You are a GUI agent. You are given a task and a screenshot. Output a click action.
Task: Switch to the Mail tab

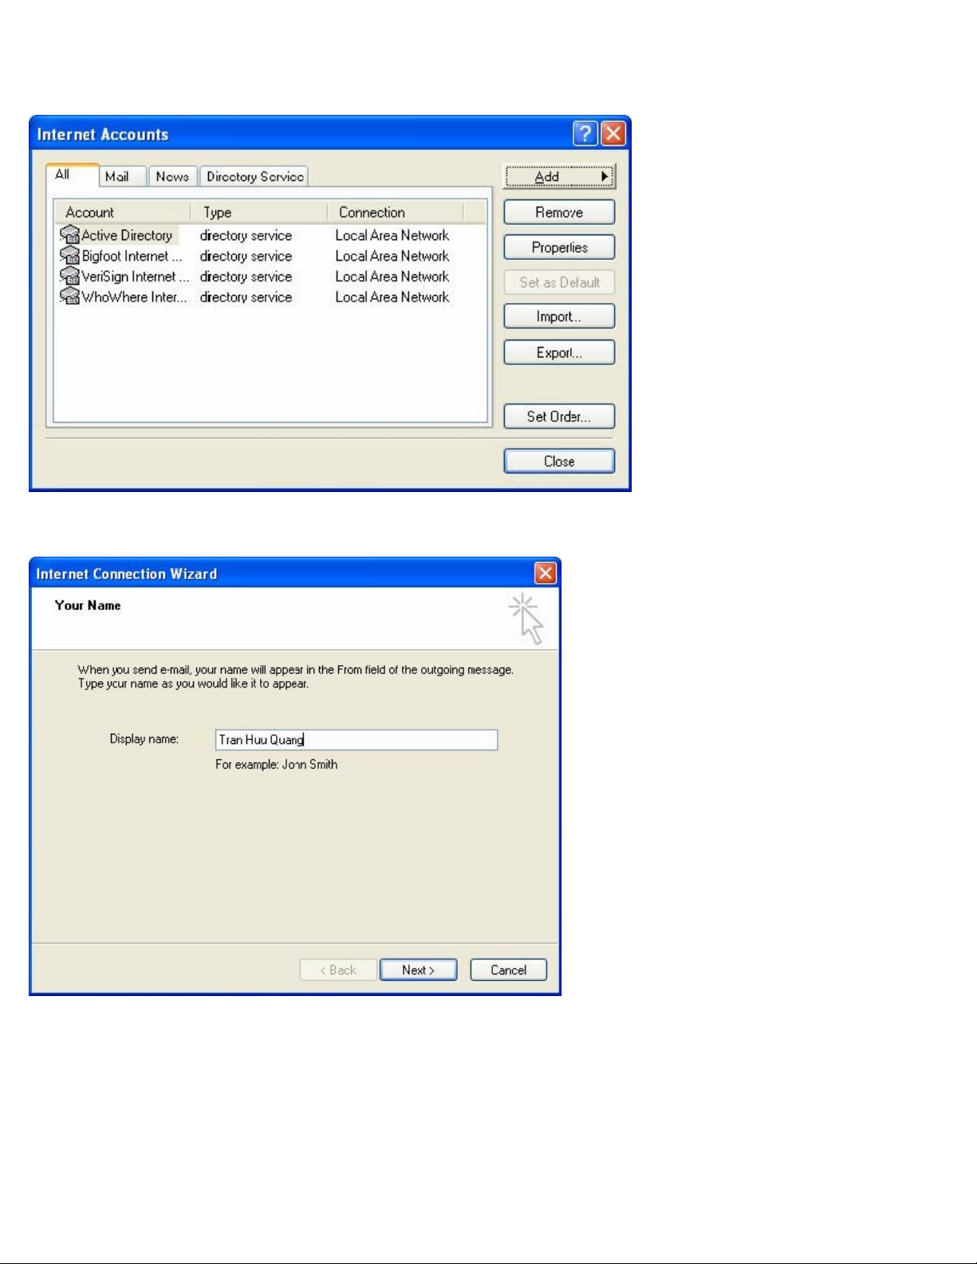pos(116,177)
